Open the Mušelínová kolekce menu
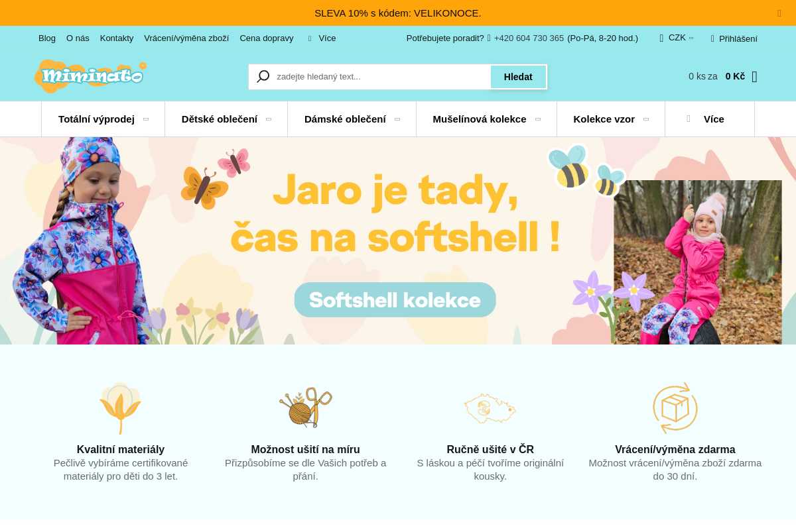The height and width of the screenshot is (530, 796). coord(486,119)
